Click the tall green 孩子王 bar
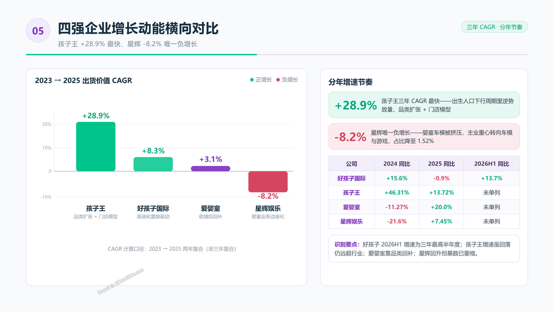 [x=96, y=146]
